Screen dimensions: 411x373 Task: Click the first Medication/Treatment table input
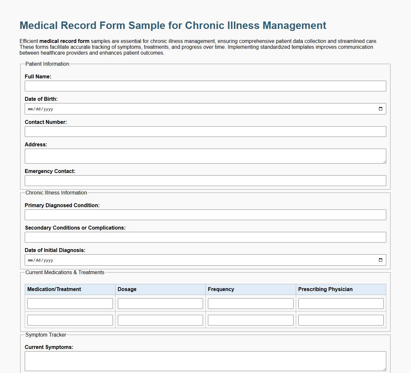click(x=70, y=303)
